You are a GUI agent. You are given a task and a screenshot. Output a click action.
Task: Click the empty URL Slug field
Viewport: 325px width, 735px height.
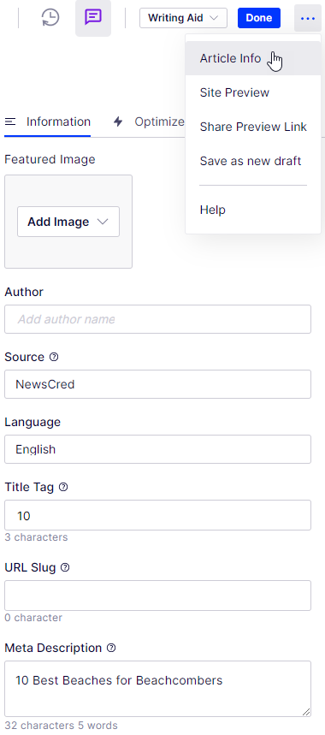(x=158, y=596)
